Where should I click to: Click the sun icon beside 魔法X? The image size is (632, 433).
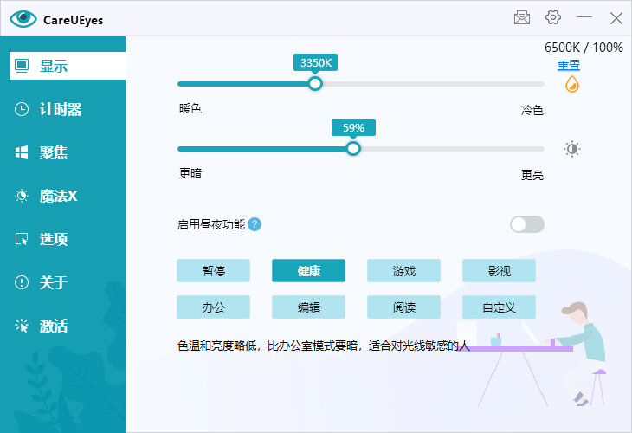[x=22, y=196]
